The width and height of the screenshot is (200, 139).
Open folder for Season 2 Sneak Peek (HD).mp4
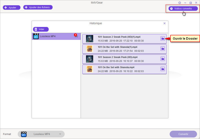pos(163,59)
